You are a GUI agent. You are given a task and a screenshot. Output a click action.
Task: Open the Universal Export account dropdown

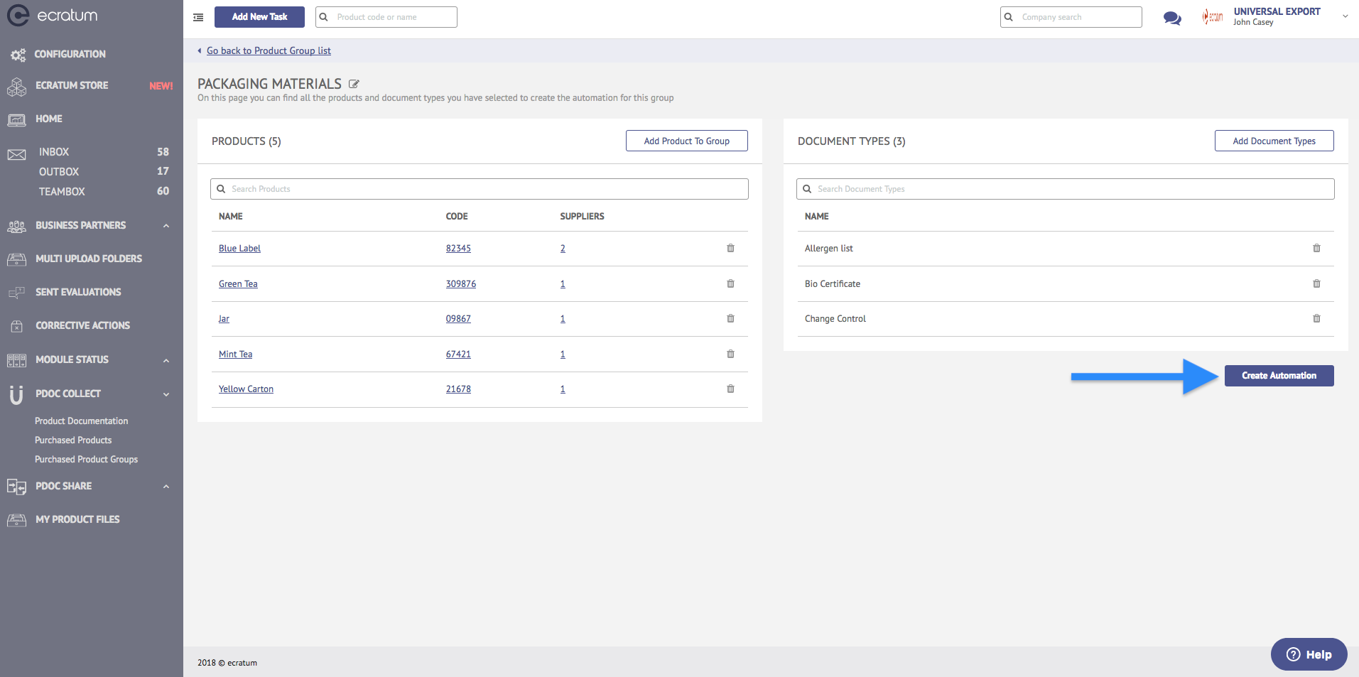[x=1345, y=16]
